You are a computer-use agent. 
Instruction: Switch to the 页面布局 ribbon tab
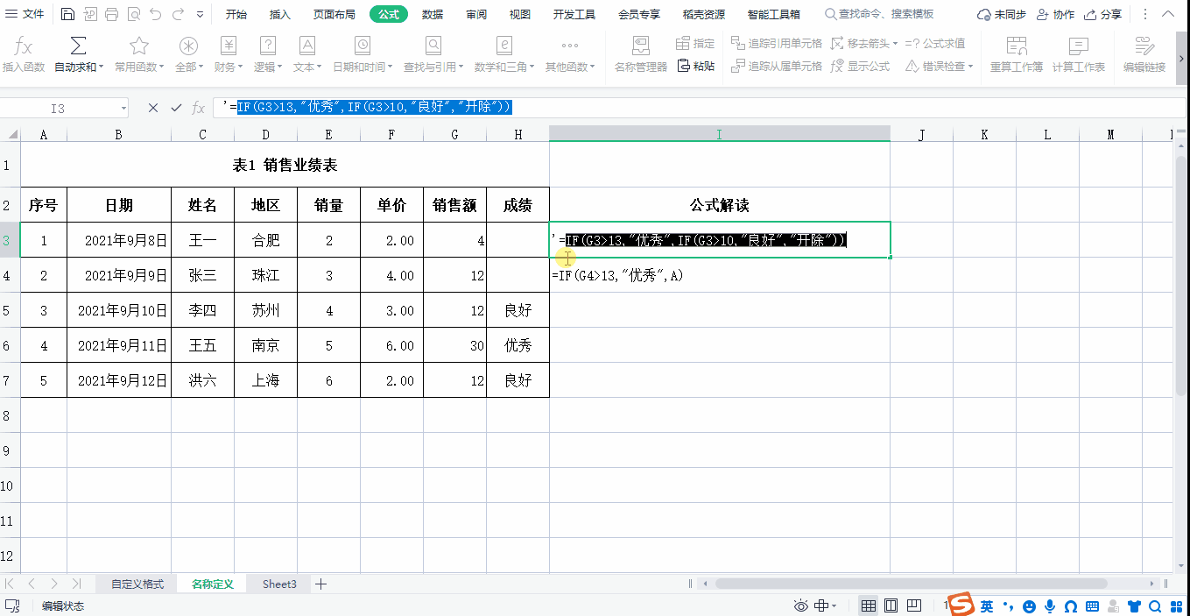point(334,14)
